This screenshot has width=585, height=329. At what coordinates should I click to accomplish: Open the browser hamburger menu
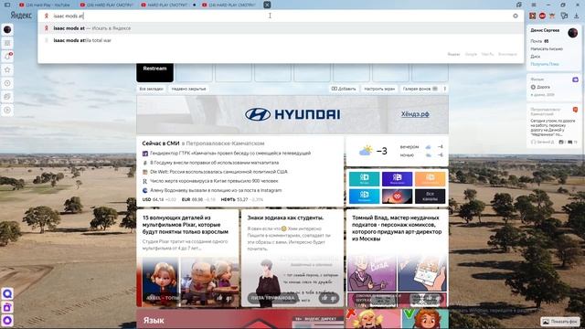click(534, 5)
